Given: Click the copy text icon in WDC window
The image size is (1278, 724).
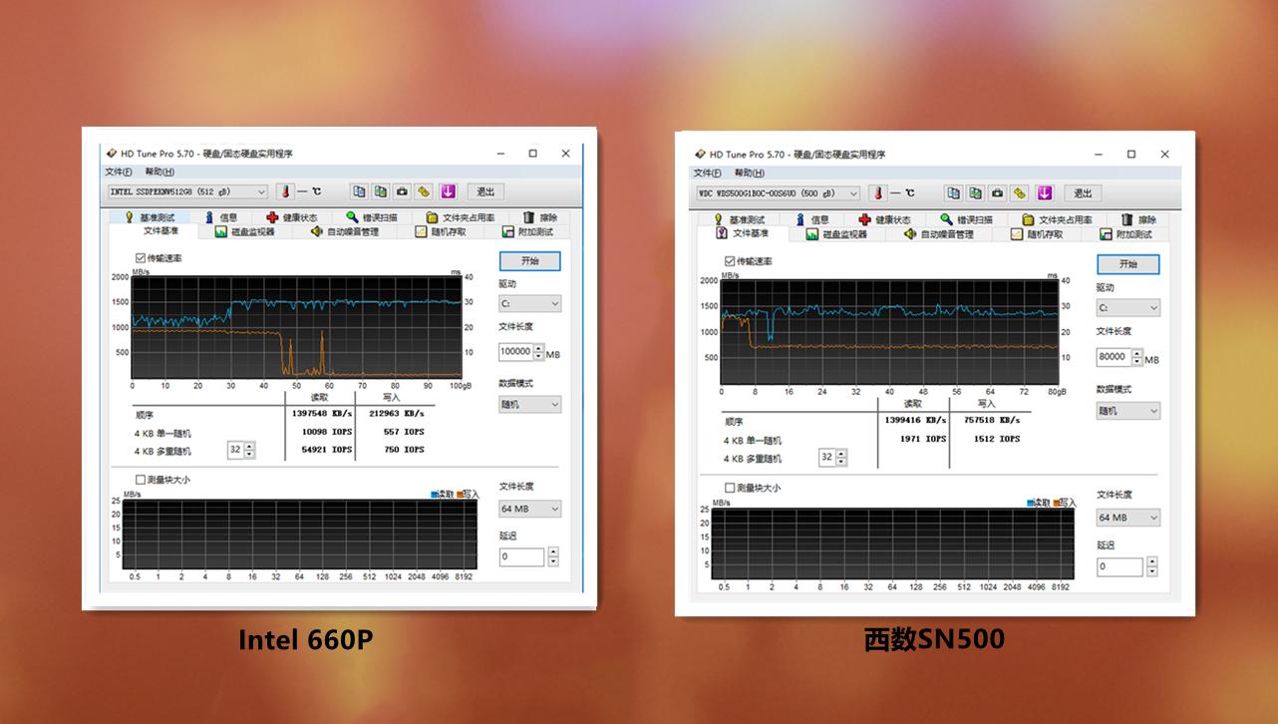Looking at the screenshot, I should tap(953, 193).
